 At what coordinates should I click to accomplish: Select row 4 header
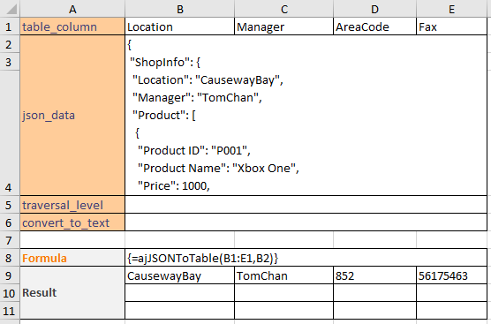click(x=10, y=133)
